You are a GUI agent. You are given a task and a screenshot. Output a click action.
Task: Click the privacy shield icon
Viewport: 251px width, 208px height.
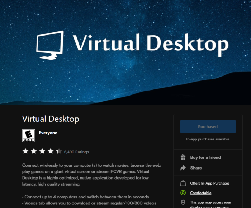(183, 202)
